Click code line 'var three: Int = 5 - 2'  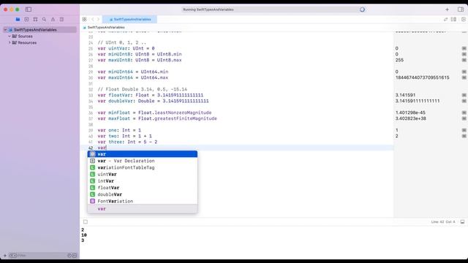tap(127, 142)
